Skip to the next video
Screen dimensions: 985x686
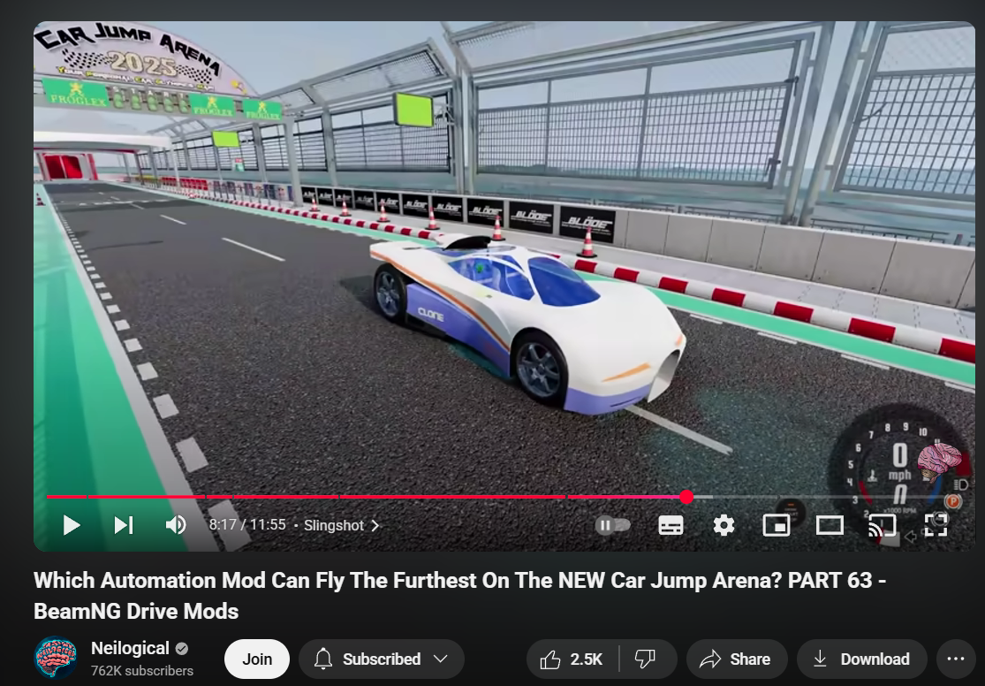pyautogui.click(x=124, y=525)
